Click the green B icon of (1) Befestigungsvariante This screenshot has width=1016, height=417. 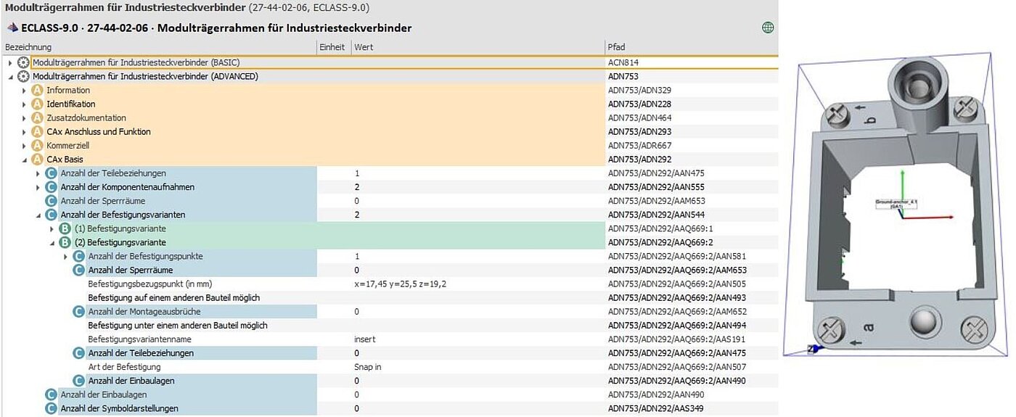click(x=65, y=228)
